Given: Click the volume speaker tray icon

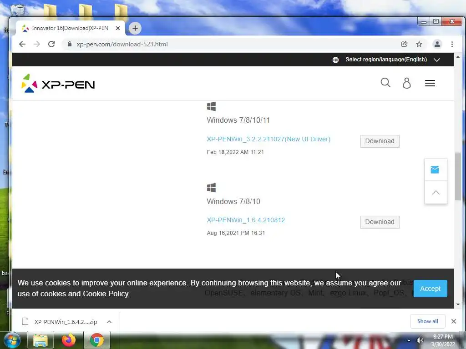Looking at the screenshot, I should pyautogui.click(x=420, y=340).
